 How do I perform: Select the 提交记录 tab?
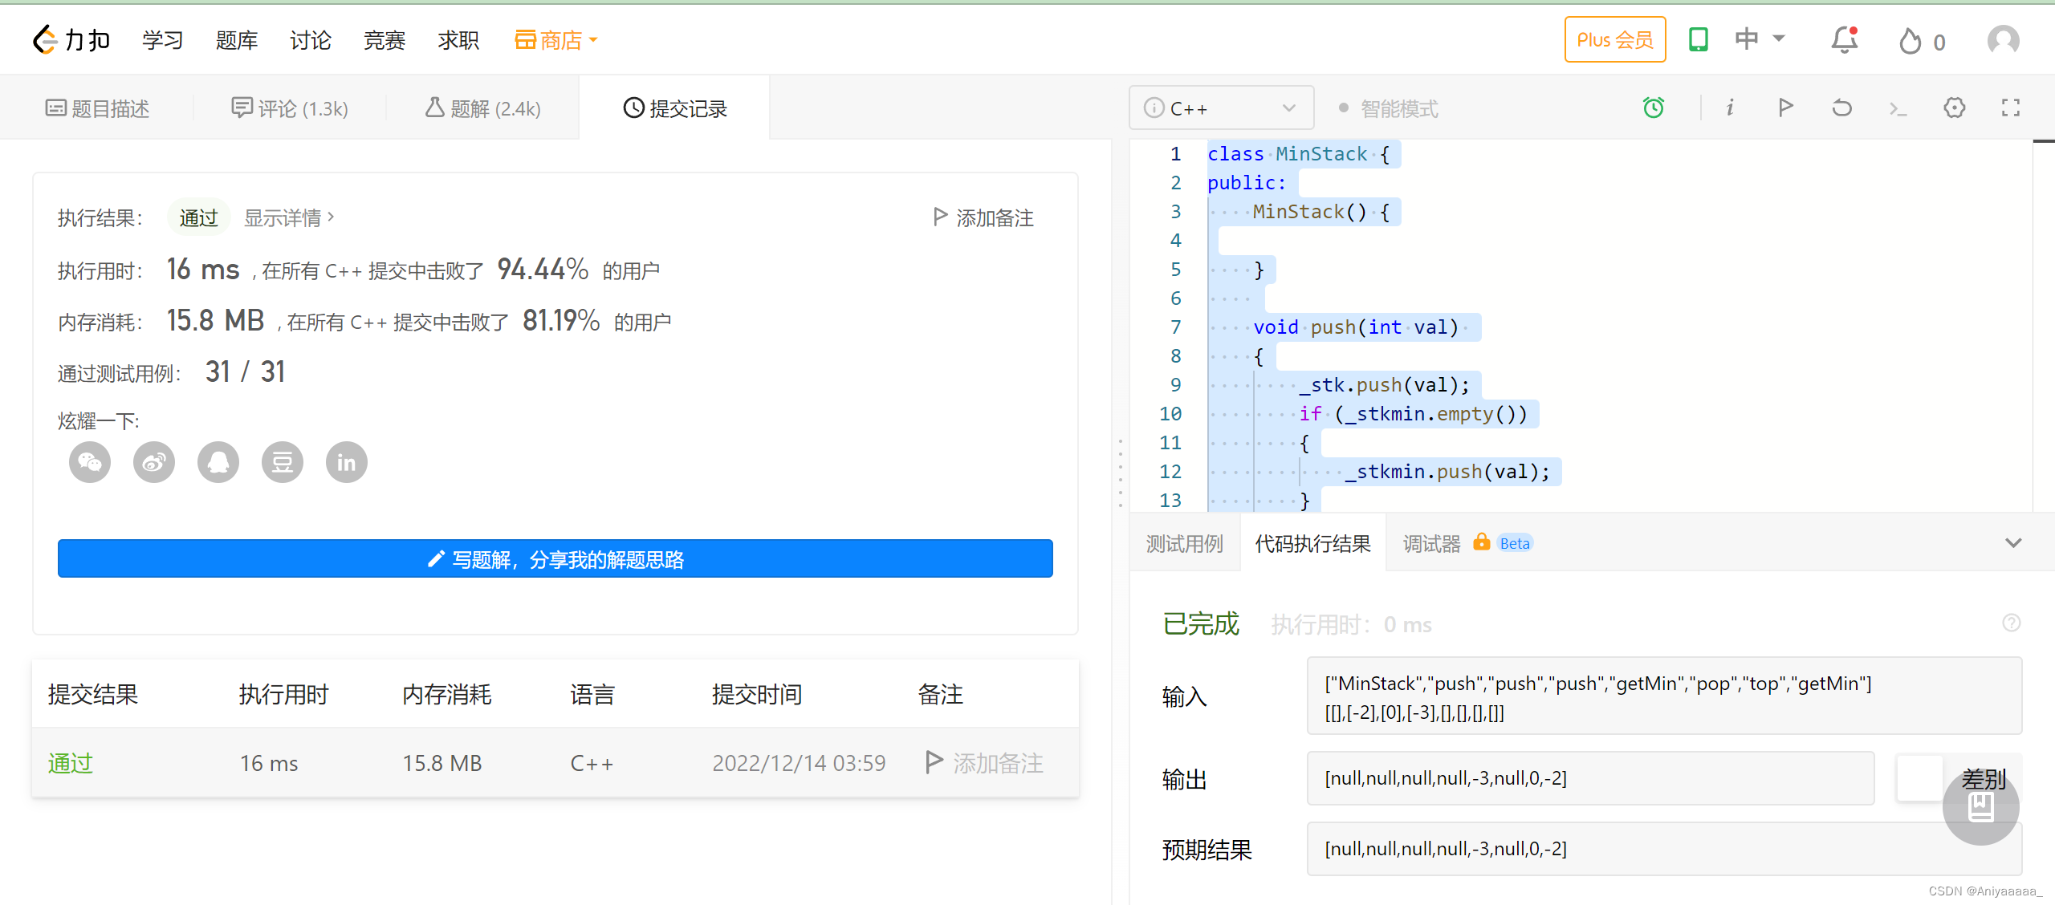click(675, 108)
